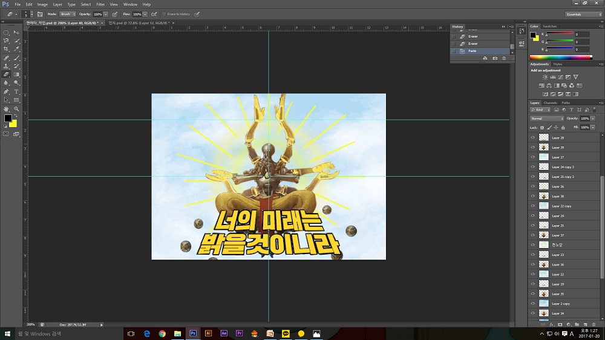Hide Layer 36 eye icon
Screen dimensions: 605x340
pos(533,264)
